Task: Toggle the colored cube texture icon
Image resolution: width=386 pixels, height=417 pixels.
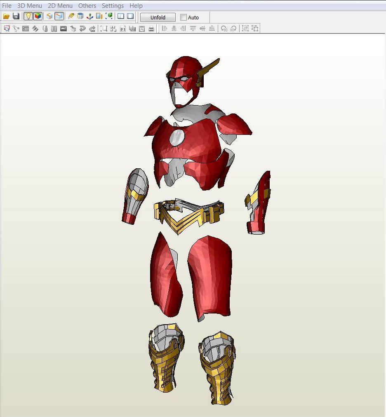Action: click(38, 16)
